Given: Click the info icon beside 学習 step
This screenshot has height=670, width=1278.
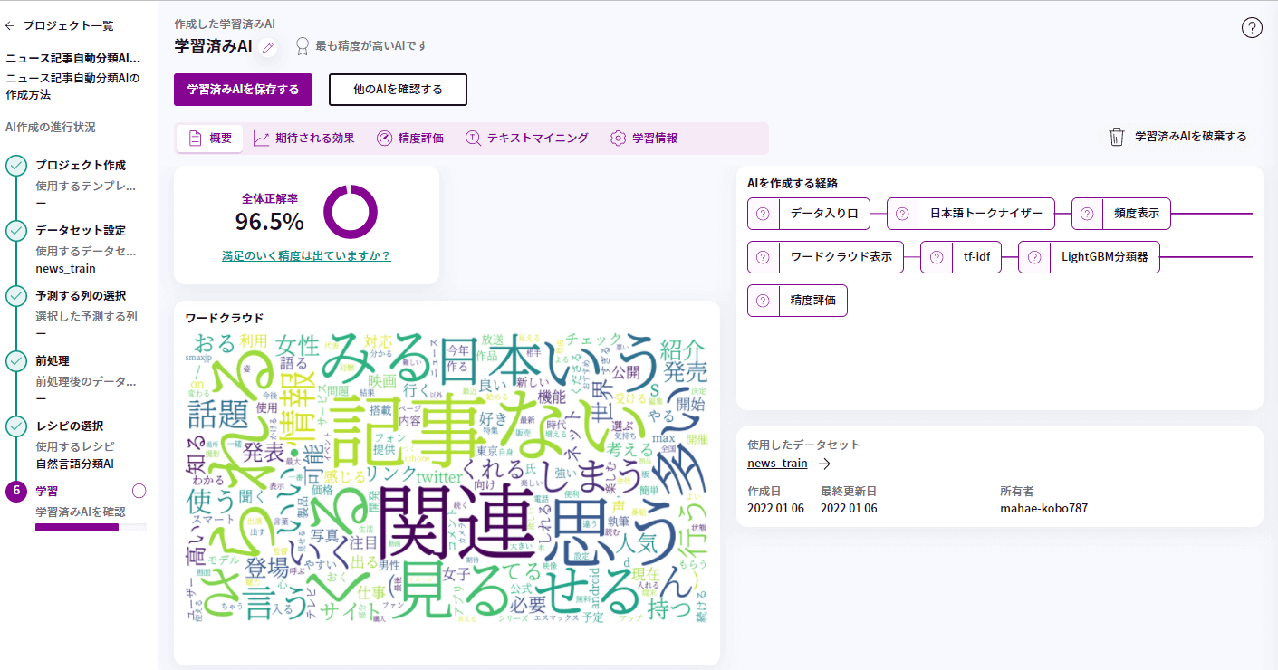Looking at the screenshot, I should (139, 491).
